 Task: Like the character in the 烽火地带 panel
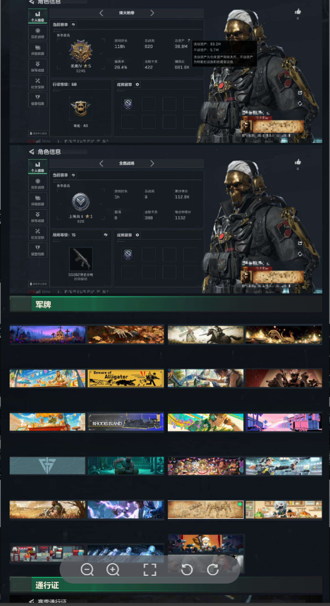click(297, 12)
